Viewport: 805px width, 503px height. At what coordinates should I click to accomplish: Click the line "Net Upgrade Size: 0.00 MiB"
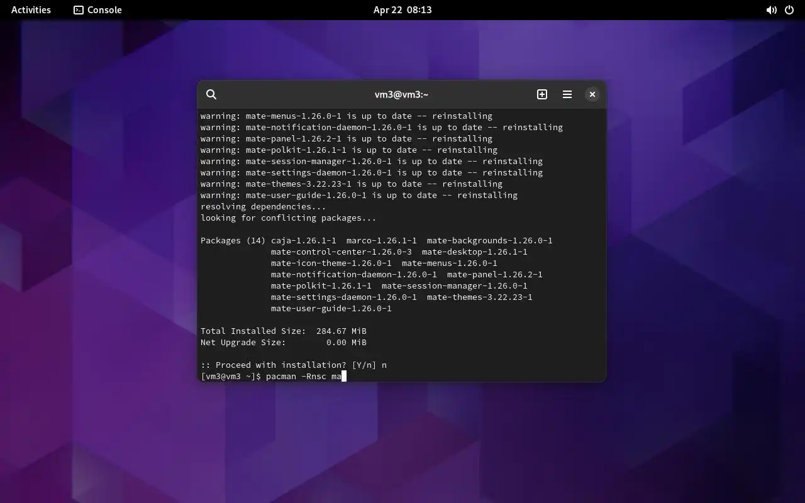284,343
